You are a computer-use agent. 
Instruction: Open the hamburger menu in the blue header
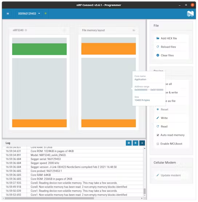pyautogui.click(x=8, y=13)
